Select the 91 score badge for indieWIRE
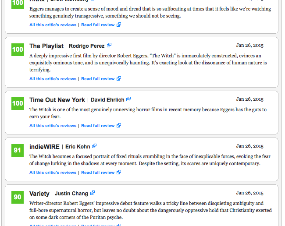The width and height of the screenshot is (285, 226). [18, 150]
